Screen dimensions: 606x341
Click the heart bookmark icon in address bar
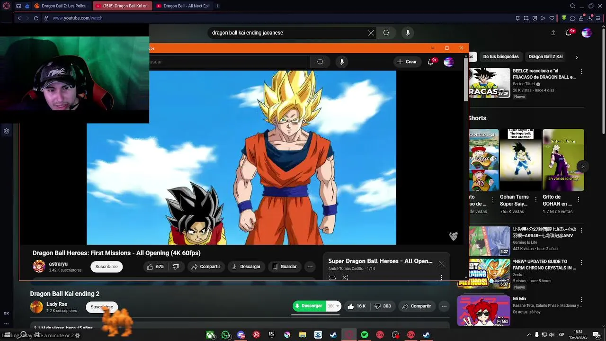tap(552, 18)
